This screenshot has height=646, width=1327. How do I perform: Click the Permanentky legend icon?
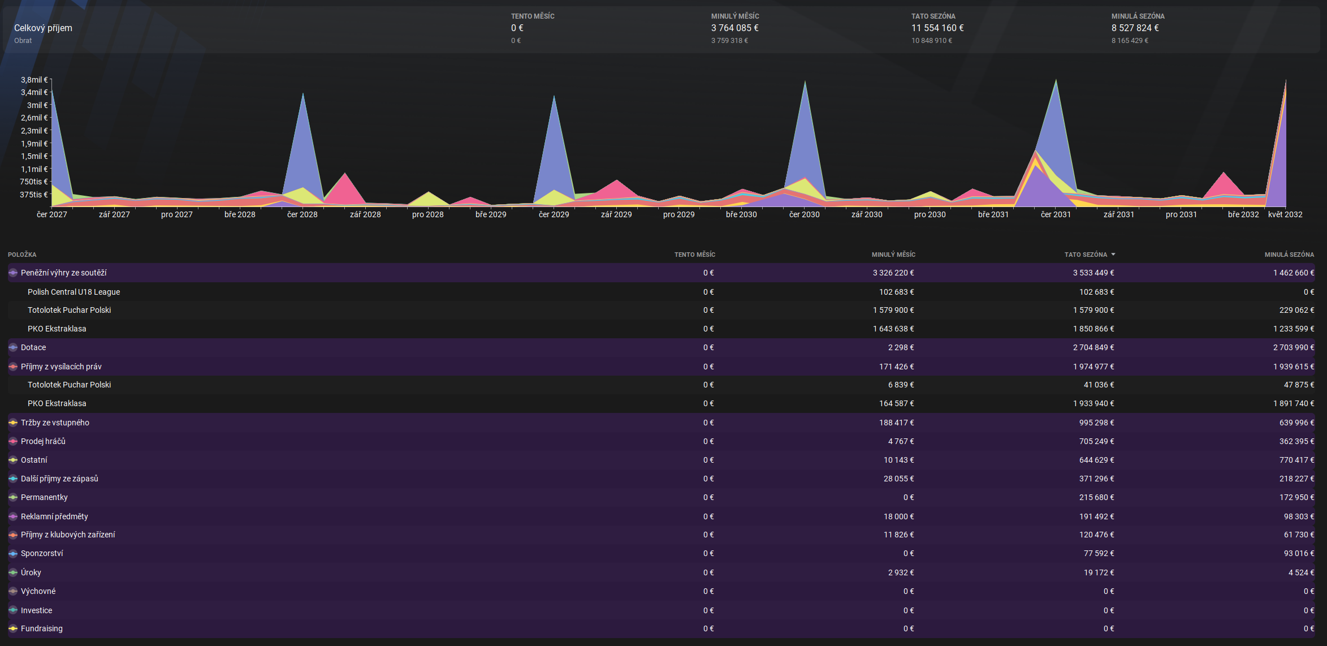13,497
